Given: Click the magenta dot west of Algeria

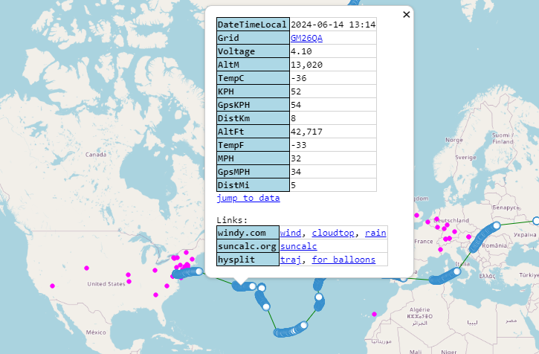Looking at the screenshot, I should [x=374, y=313].
